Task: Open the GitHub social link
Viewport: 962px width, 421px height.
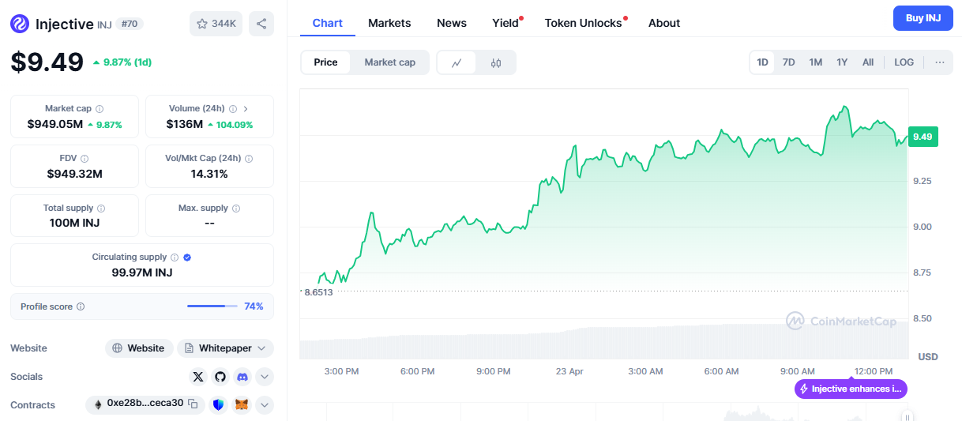Action: click(x=220, y=377)
